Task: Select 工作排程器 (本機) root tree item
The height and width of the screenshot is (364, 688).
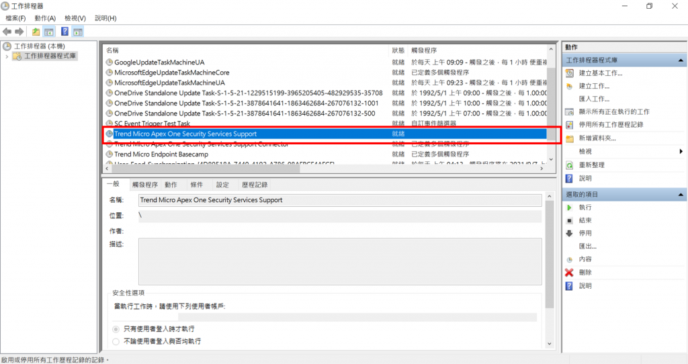Action: 39,46
